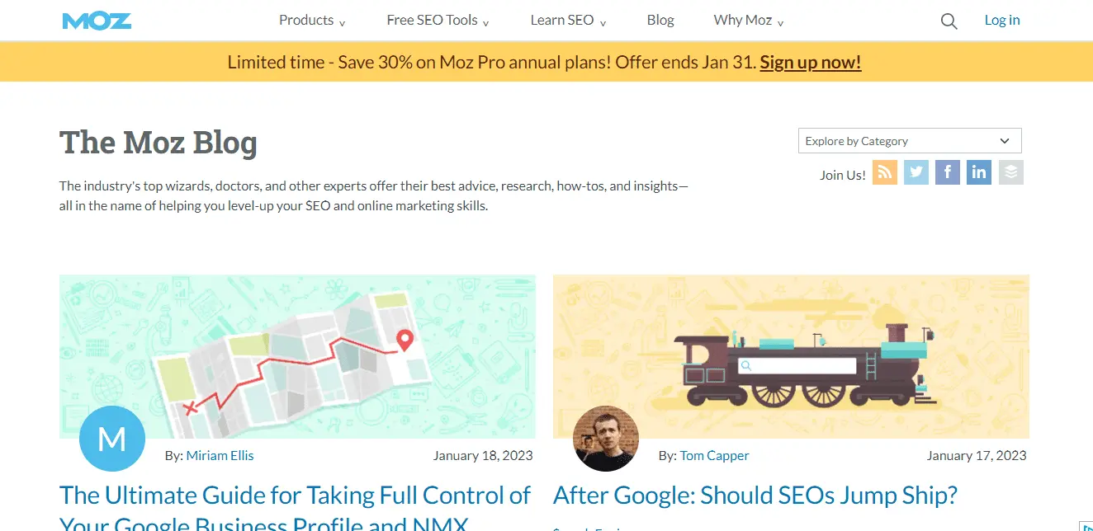Open the Moz homepage via the logo
This screenshot has width=1093, height=531.
tap(96, 21)
